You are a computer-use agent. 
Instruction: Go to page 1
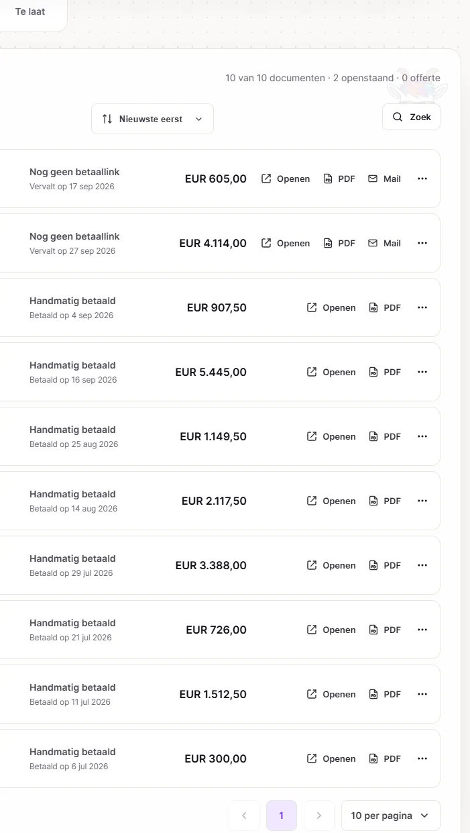[282, 816]
